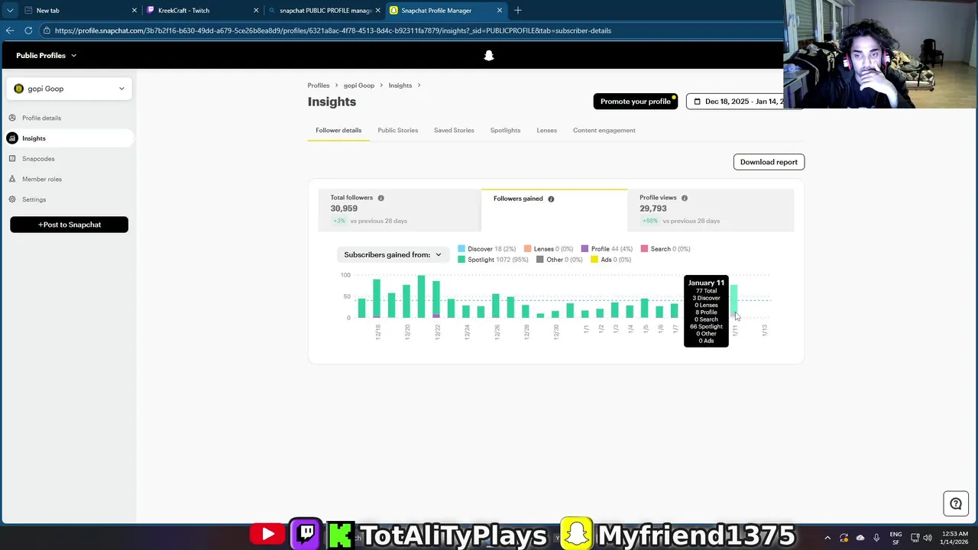
Task: Switch to the Spotlights tab
Action: pos(505,130)
